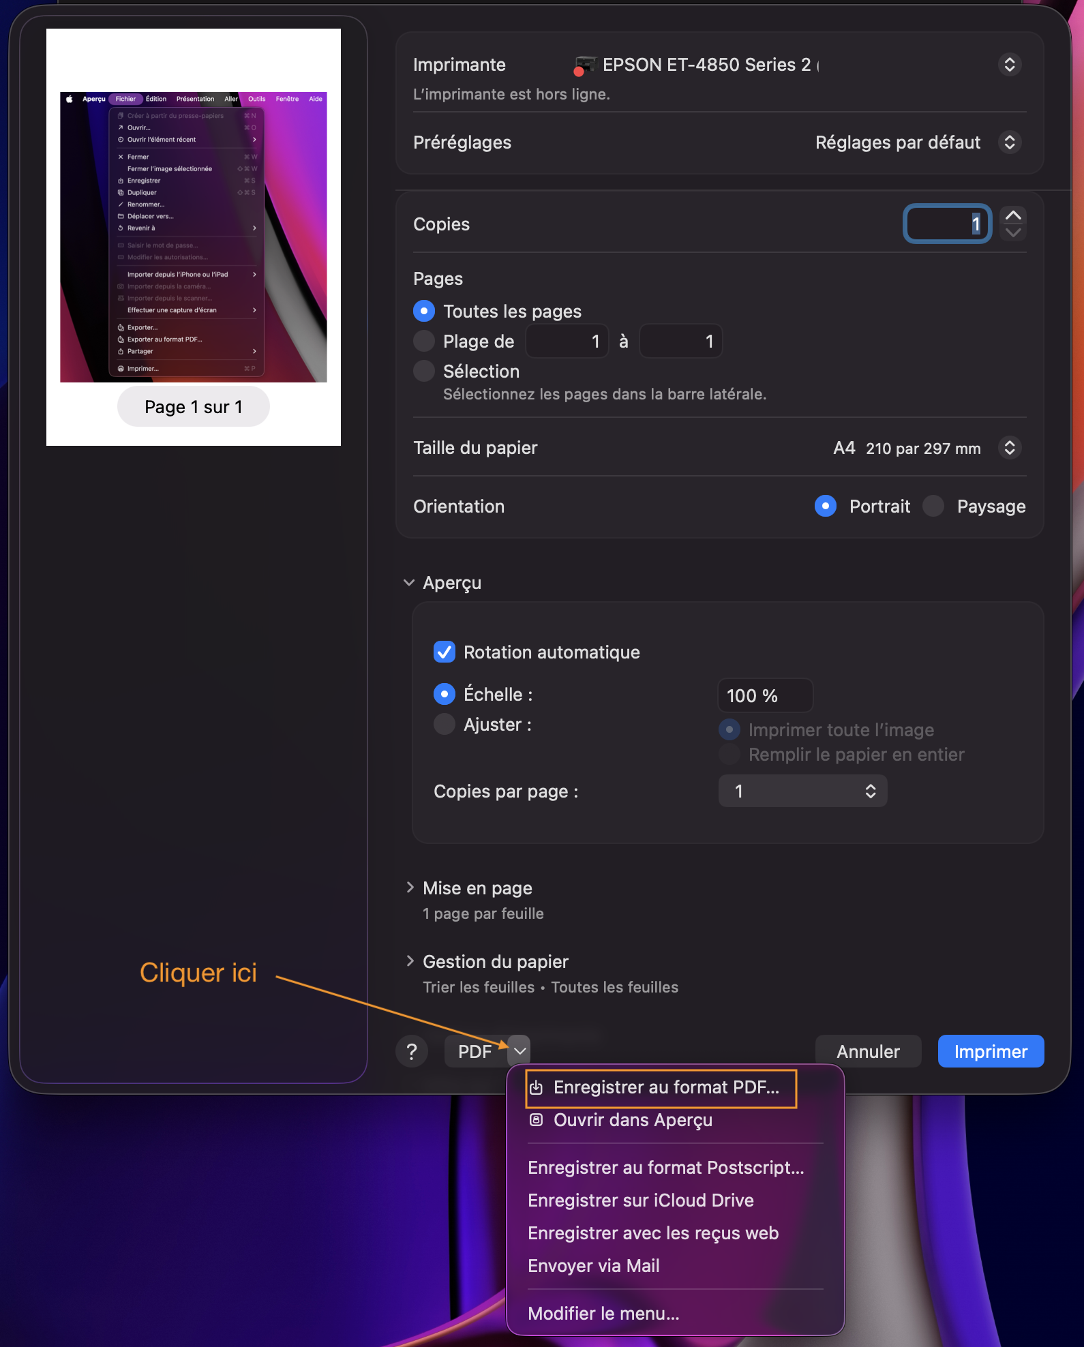Choose Modifier le menu…
The height and width of the screenshot is (1347, 1084).
click(604, 1314)
